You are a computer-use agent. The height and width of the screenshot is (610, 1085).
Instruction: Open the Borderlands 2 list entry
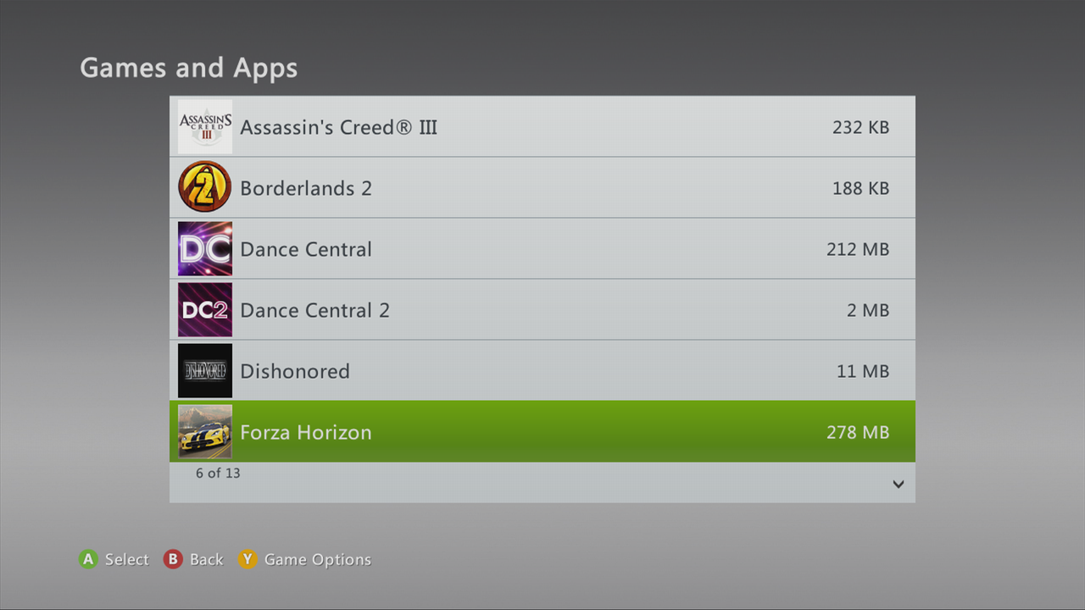click(x=306, y=188)
